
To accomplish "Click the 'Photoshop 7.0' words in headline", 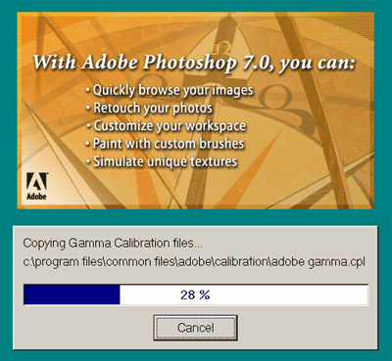I will (x=206, y=63).
